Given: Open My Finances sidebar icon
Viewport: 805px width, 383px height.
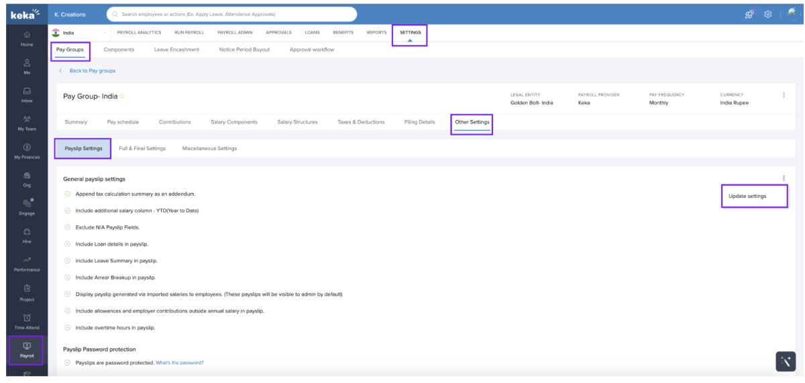Looking at the screenshot, I should pyautogui.click(x=27, y=151).
